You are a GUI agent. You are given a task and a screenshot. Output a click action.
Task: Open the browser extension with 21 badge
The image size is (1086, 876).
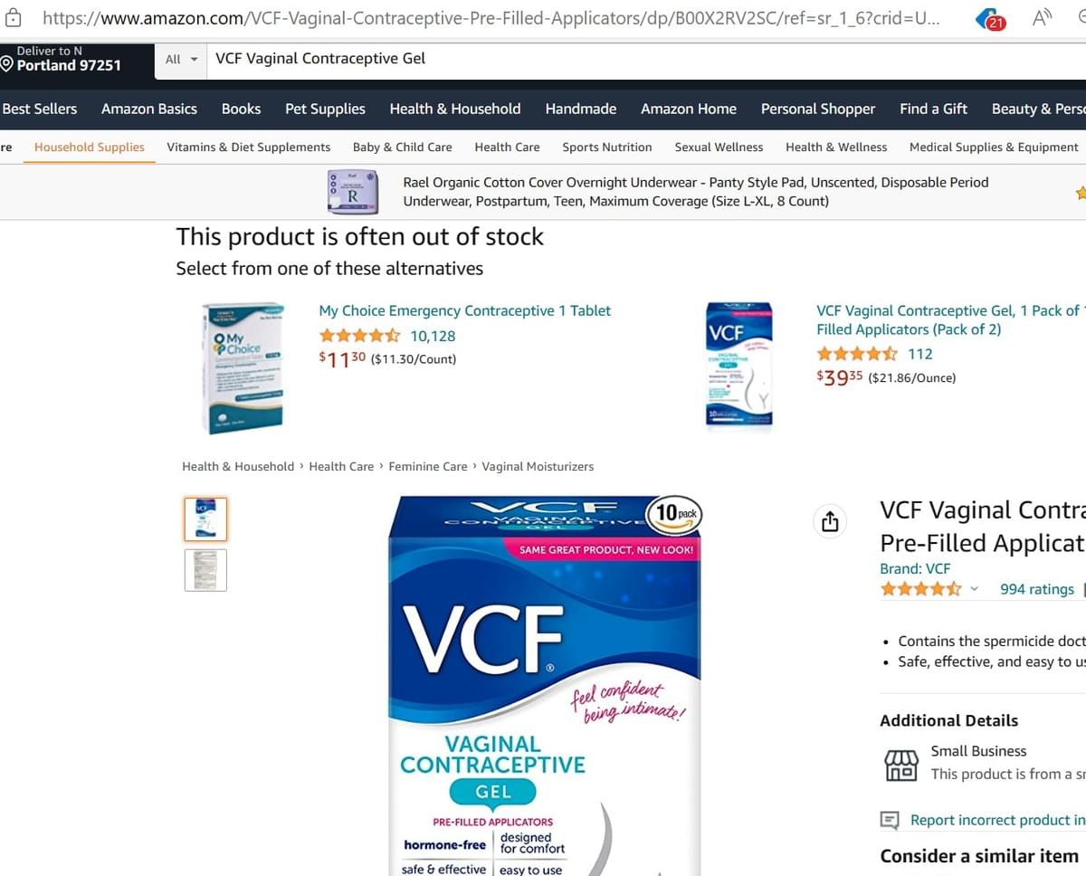993,20
